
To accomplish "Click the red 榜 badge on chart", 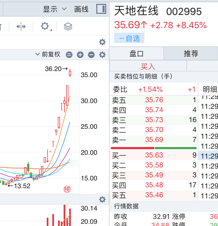I will [67, 189].
